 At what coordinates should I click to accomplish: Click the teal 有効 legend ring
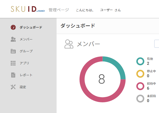click(140, 61)
